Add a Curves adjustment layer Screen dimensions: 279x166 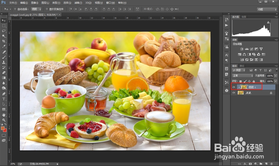[x=251, y=49]
